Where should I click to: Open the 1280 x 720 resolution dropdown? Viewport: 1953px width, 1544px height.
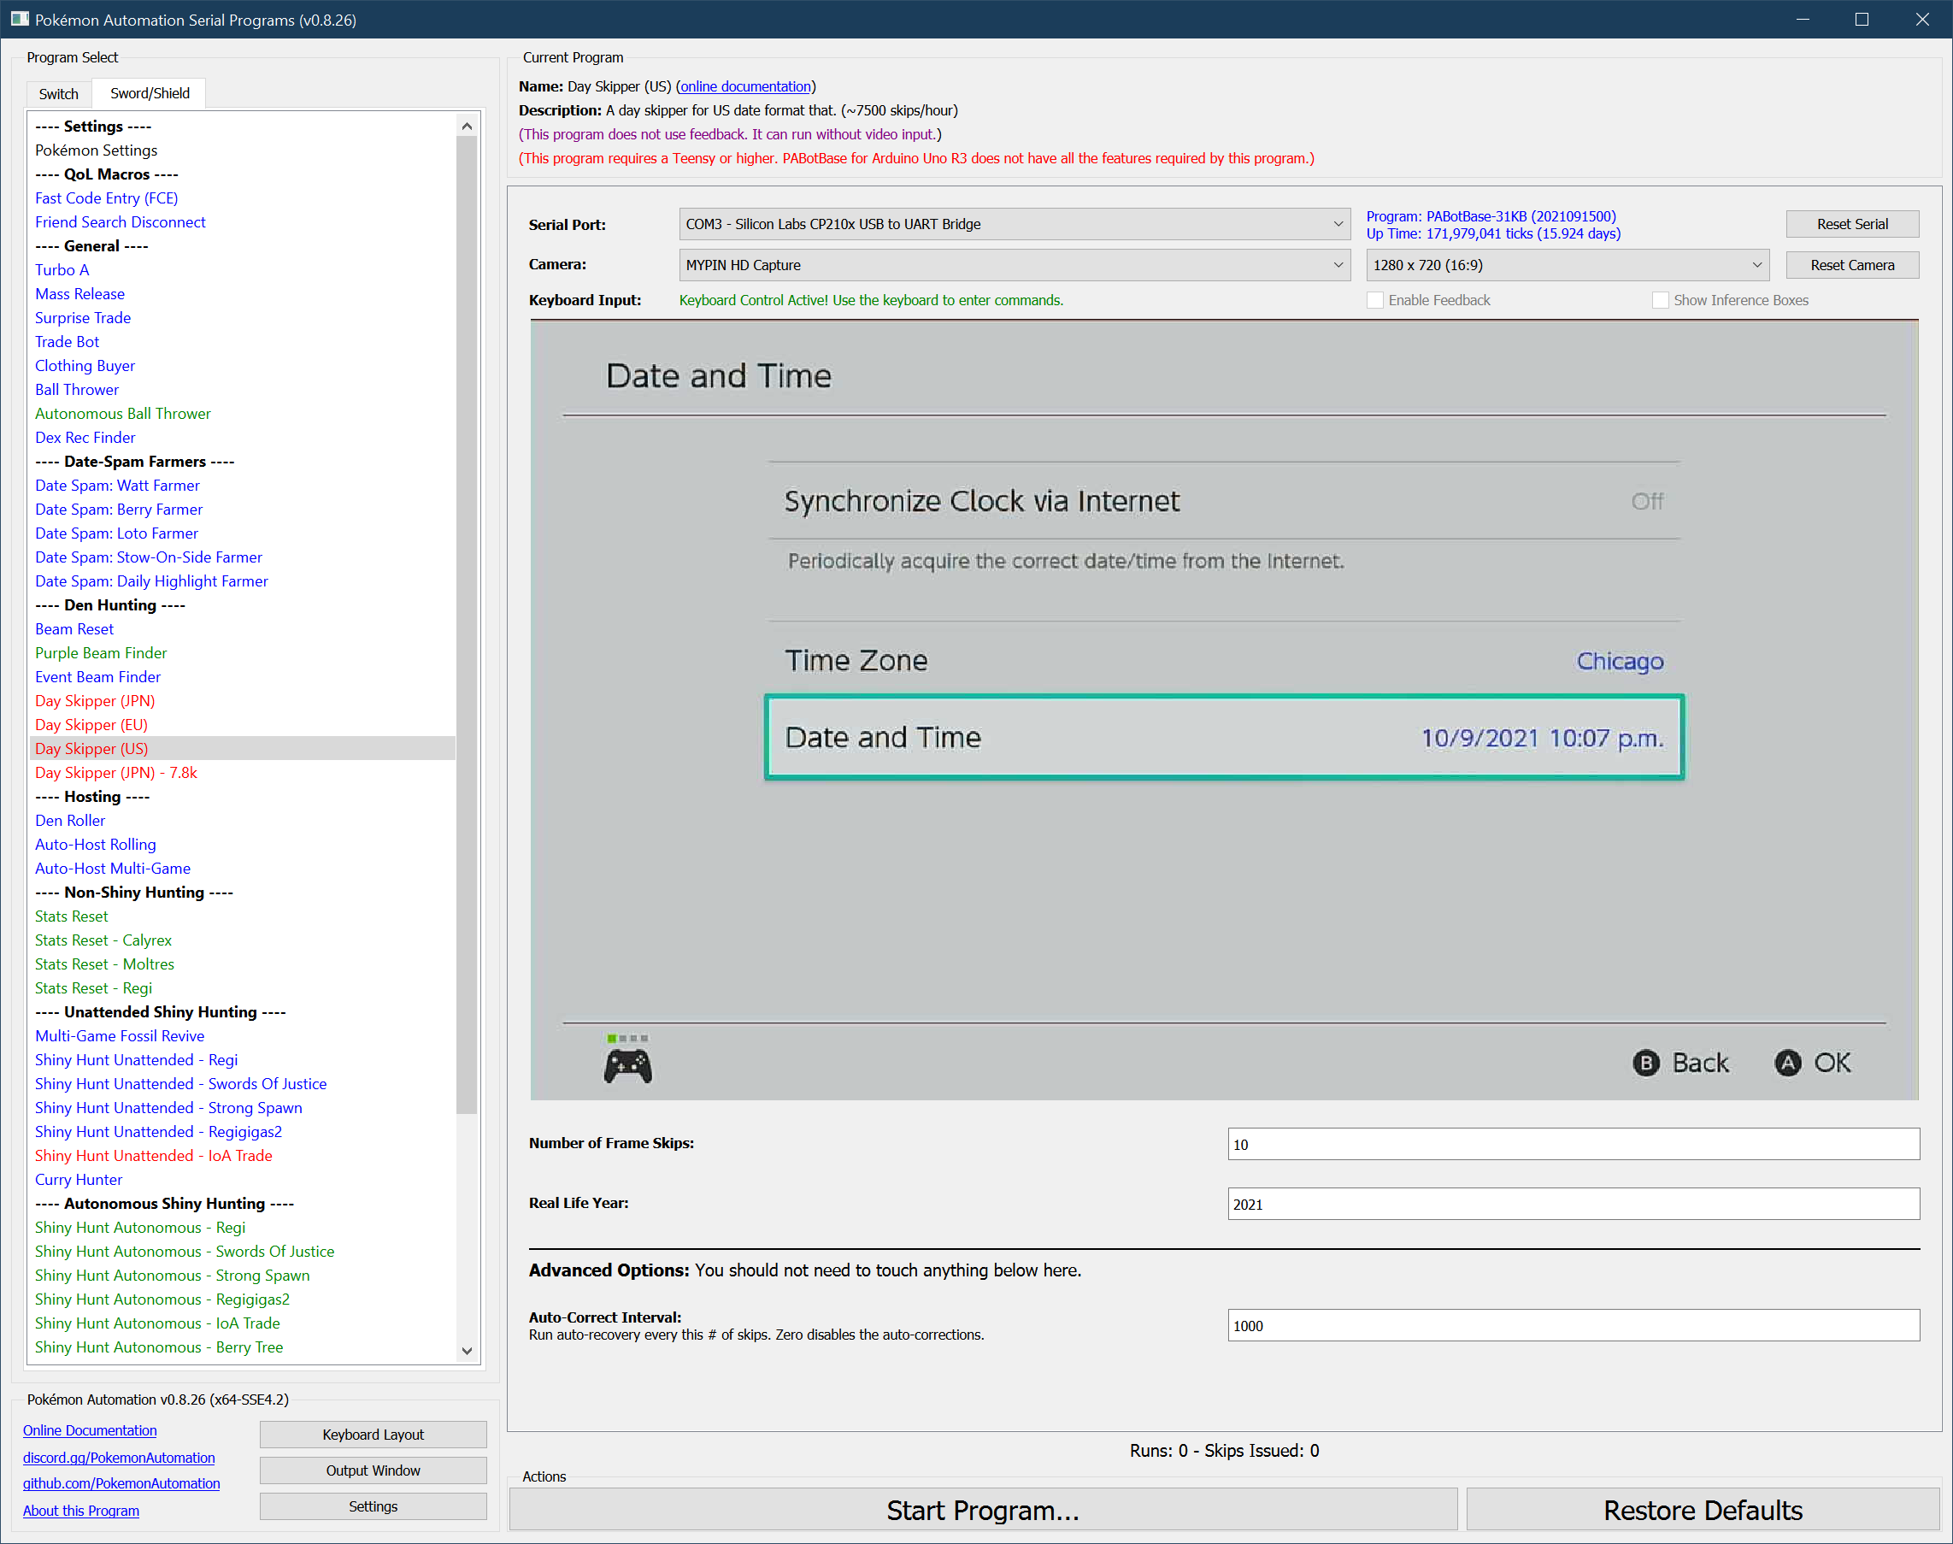1566,265
